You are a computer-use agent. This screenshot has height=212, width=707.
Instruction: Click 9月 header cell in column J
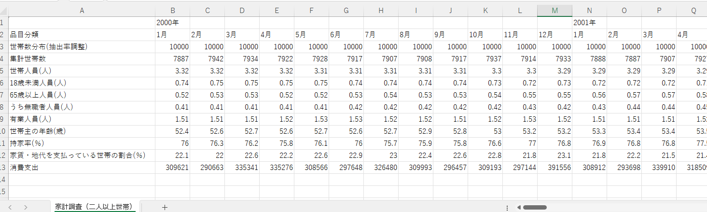pyautogui.click(x=451, y=35)
